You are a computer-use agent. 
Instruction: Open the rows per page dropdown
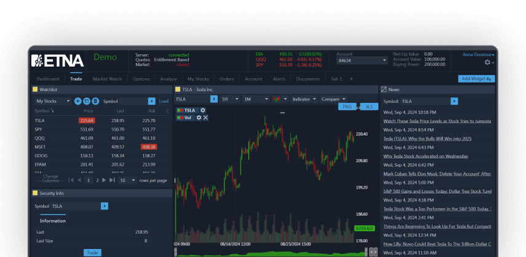click(x=128, y=181)
